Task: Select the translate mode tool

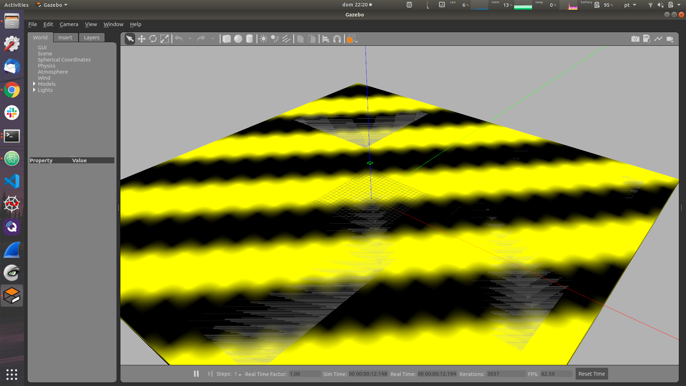Action: click(141, 39)
